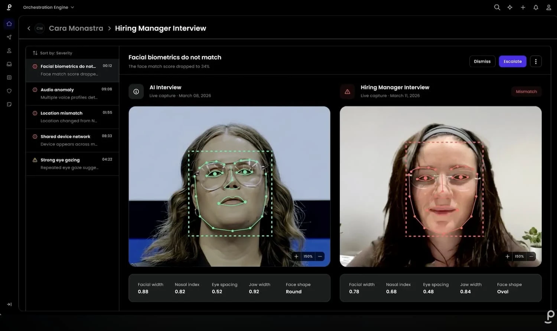Expand the left sidebar
The width and height of the screenshot is (557, 331).
[9, 304]
